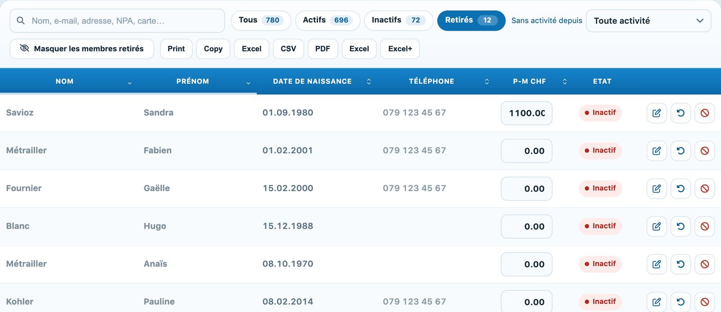Sort the Date de naissance column
This screenshot has width=721, height=312.
[369, 82]
